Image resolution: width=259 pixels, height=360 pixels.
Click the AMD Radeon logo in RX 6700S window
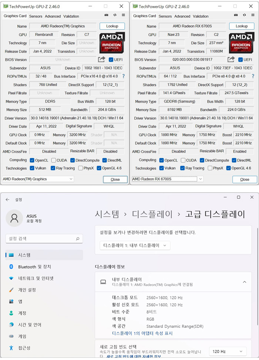coord(241,43)
